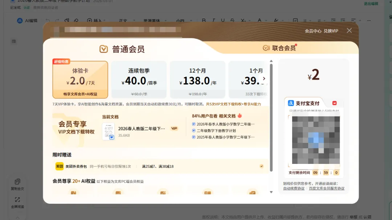Click the orange 共5次VIP文档下载特权+尊享AI能力 text

233,104
